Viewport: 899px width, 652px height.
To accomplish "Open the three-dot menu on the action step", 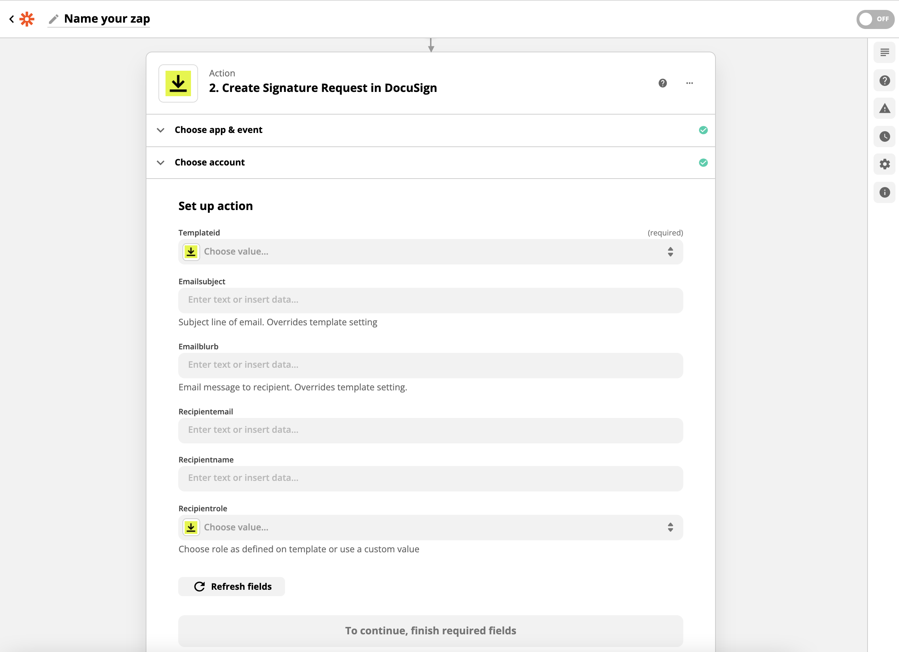I will pyautogui.click(x=689, y=83).
